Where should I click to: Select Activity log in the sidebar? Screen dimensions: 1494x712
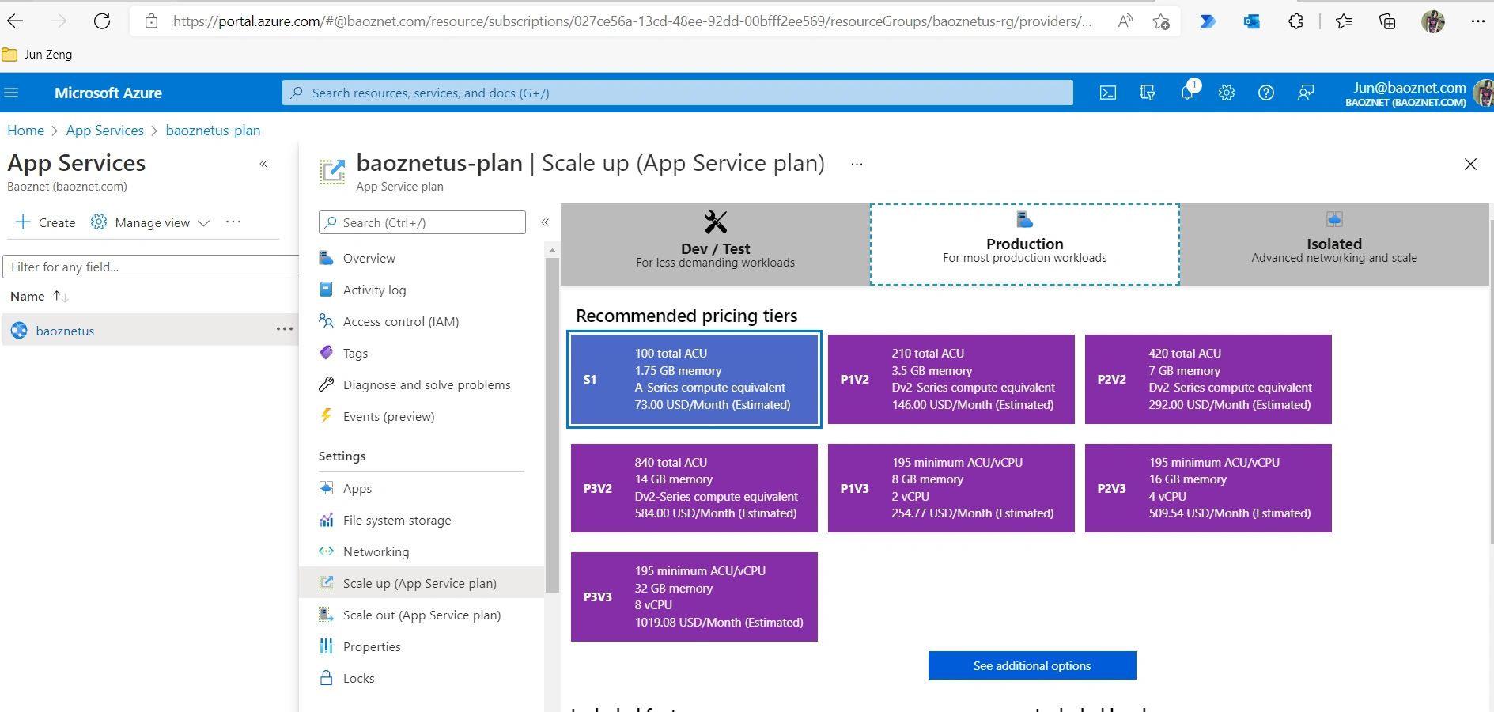tap(375, 290)
